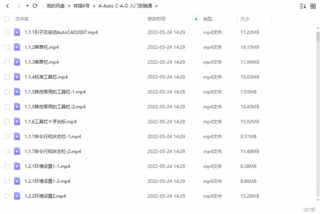Click the vertical scrollbar thumb
The width and height of the screenshot is (320, 214).
tap(318, 37)
